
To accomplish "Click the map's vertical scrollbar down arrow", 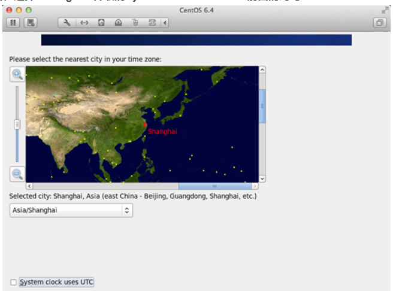I will tap(262, 178).
